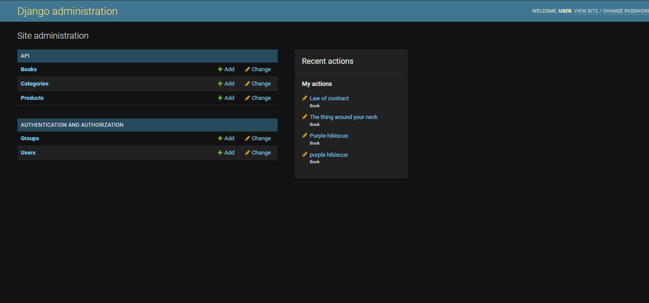
Task: Open the Users admin page
Action: [x=28, y=153]
